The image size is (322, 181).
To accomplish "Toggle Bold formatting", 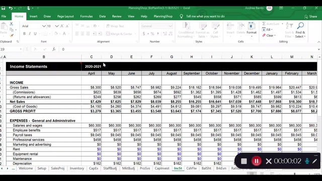I will 24,34.
